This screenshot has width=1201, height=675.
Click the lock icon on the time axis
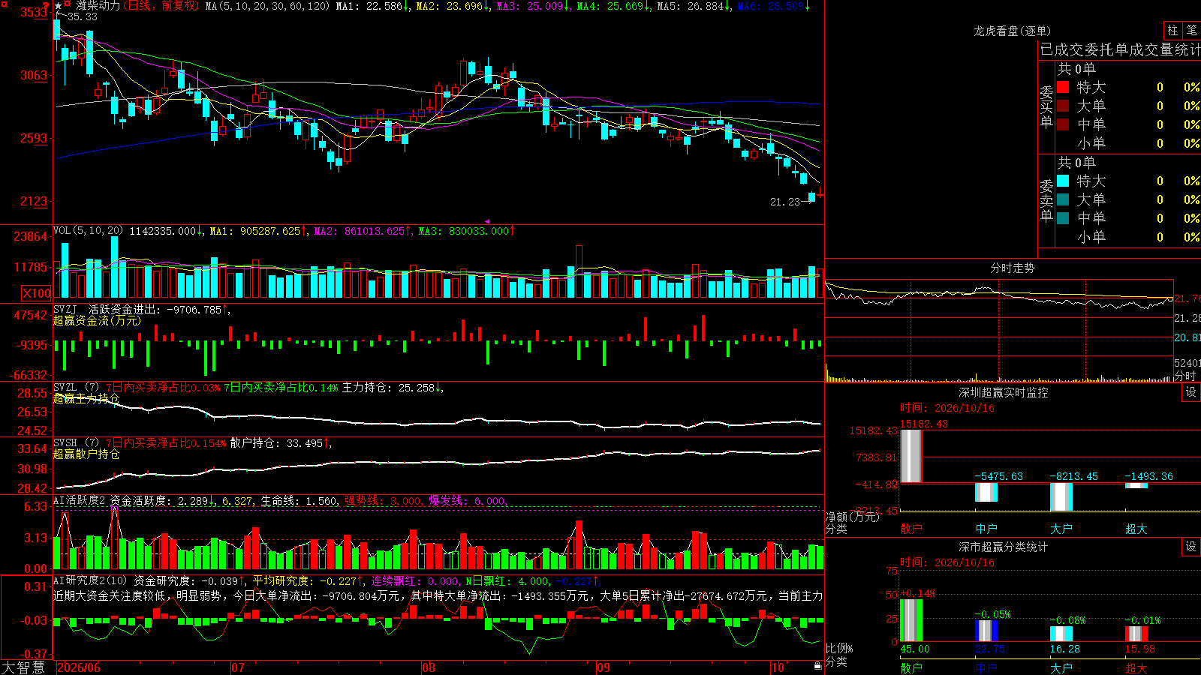tap(818, 666)
